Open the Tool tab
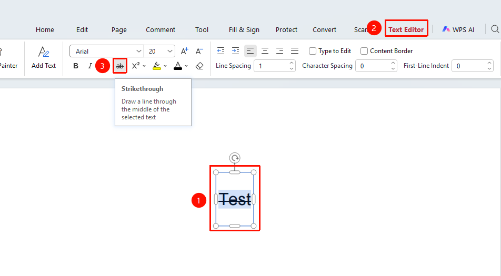 pos(202,29)
